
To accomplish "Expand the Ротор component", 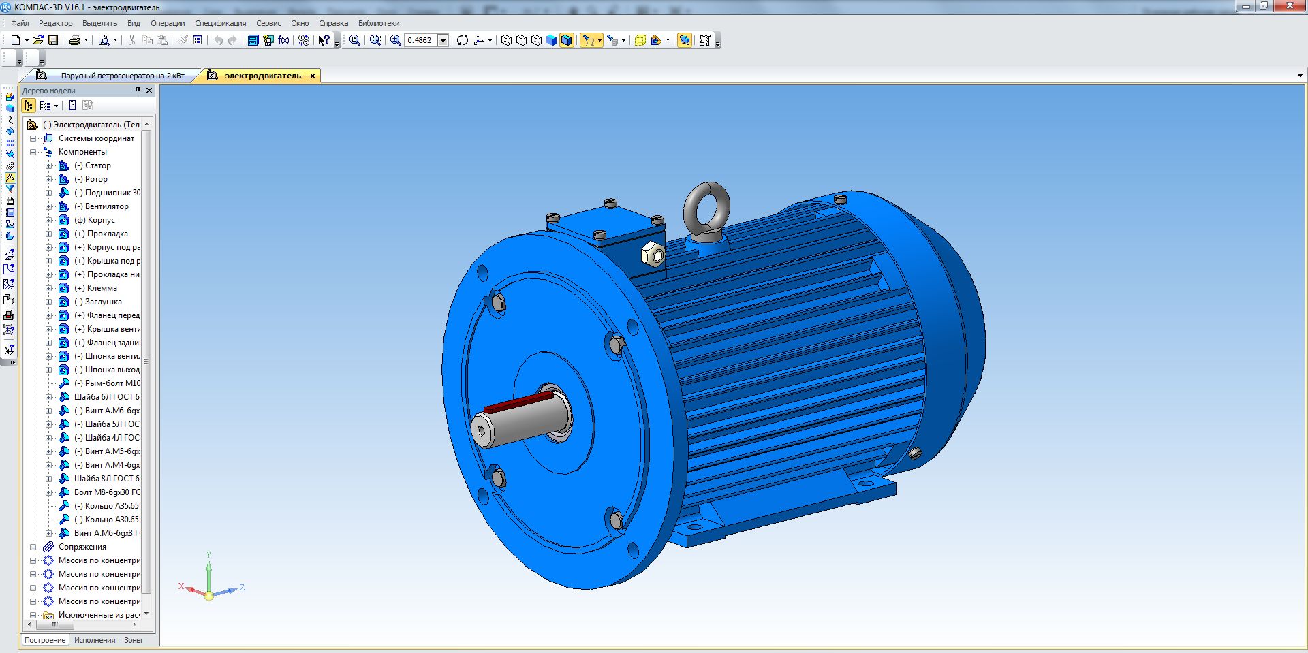I will [x=48, y=179].
